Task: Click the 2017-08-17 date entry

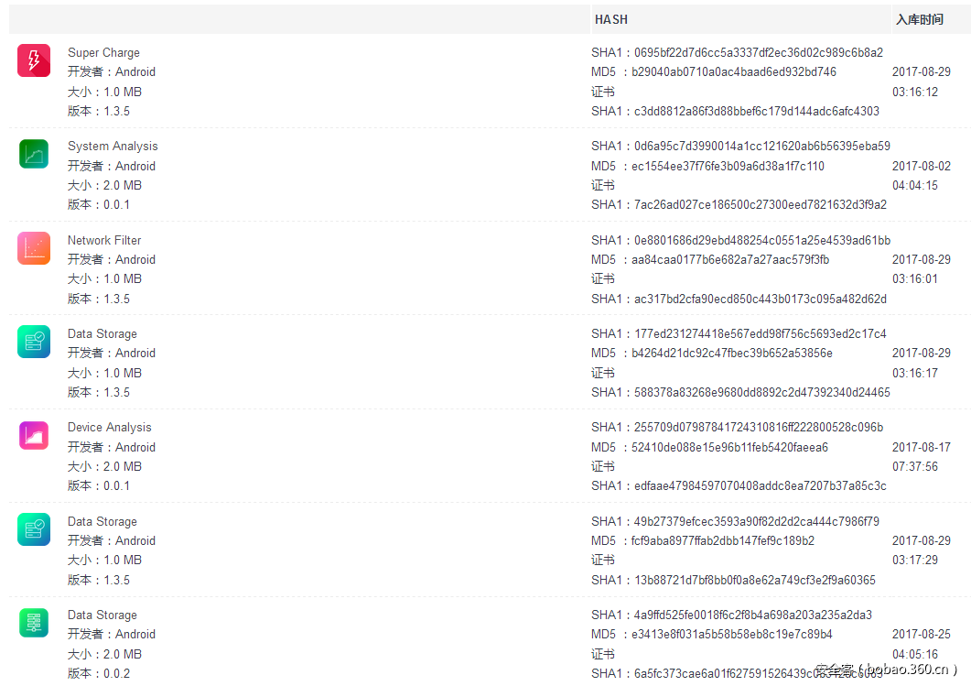Action: point(921,448)
